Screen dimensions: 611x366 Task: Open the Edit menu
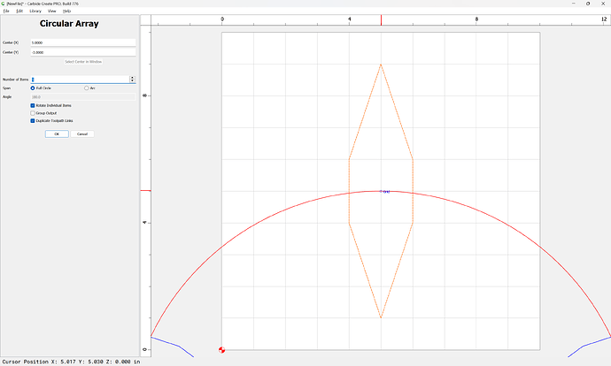point(19,11)
